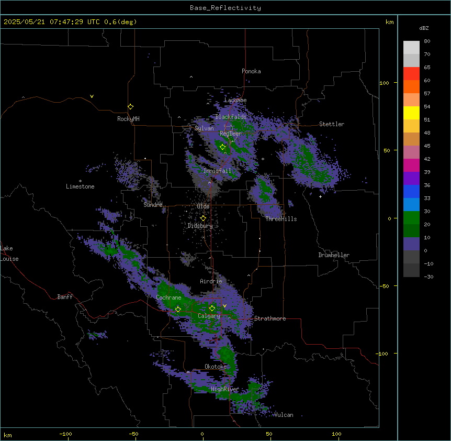Select the yellow 51–54 dBZ legend swatch
This screenshot has width=451, height=441.
pyautogui.click(x=411, y=113)
